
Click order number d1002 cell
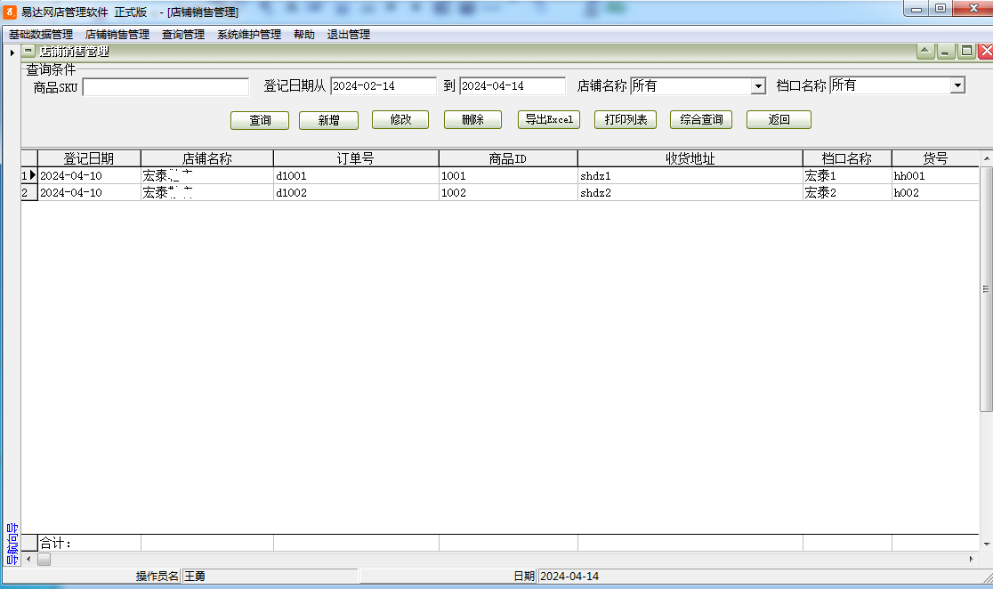(x=356, y=192)
